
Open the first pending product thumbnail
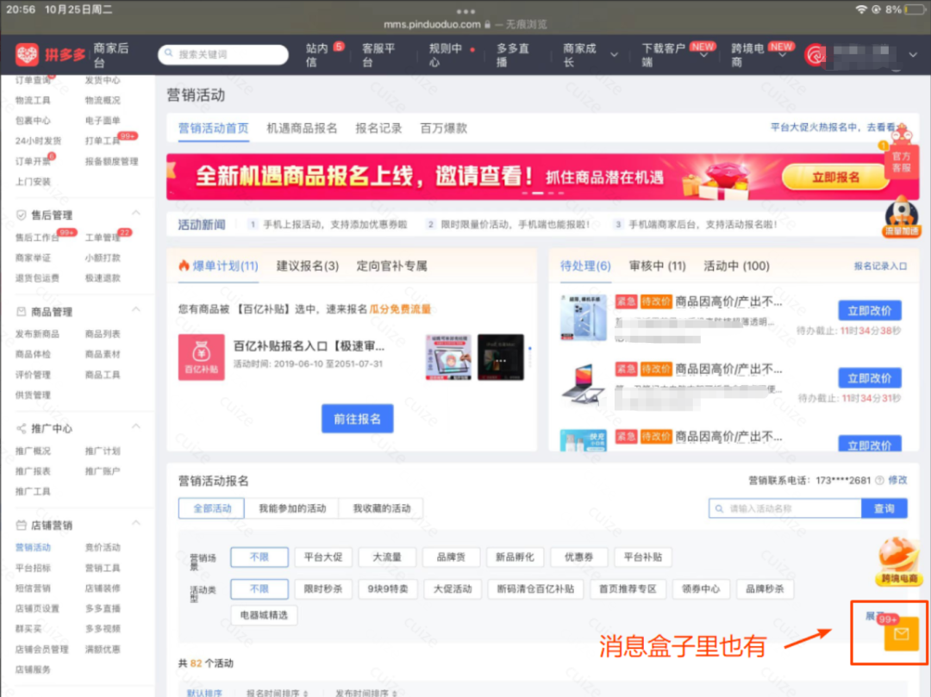pos(583,317)
